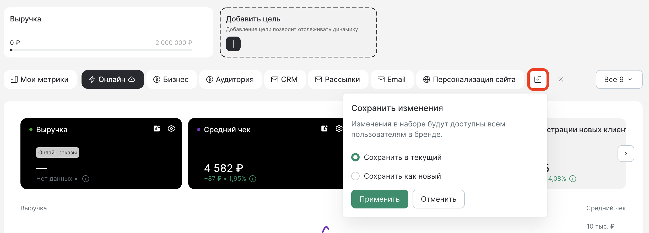Click the chart icon on Средний чек card
The width and height of the screenshot is (649, 233).
tap(324, 129)
